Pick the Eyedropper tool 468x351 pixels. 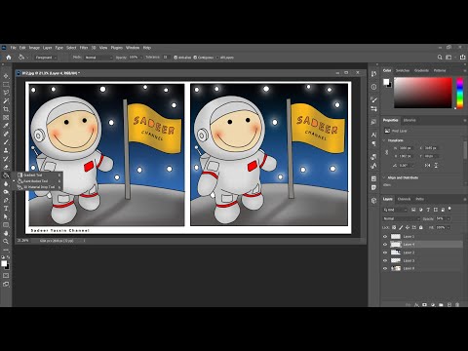tap(6, 126)
